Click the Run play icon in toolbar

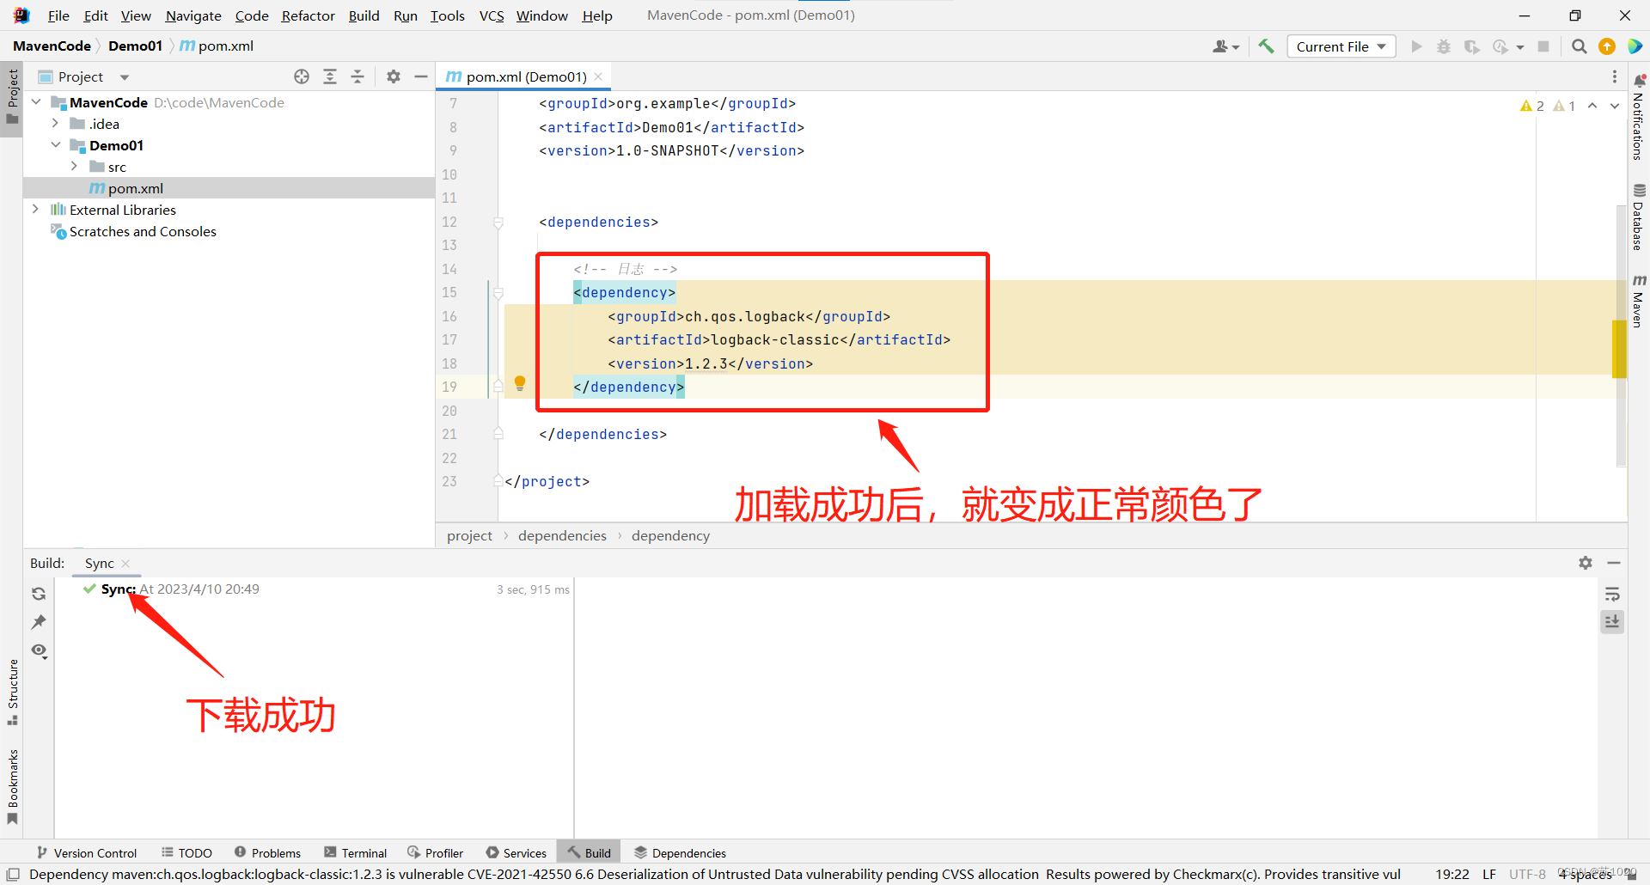coord(1416,46)
